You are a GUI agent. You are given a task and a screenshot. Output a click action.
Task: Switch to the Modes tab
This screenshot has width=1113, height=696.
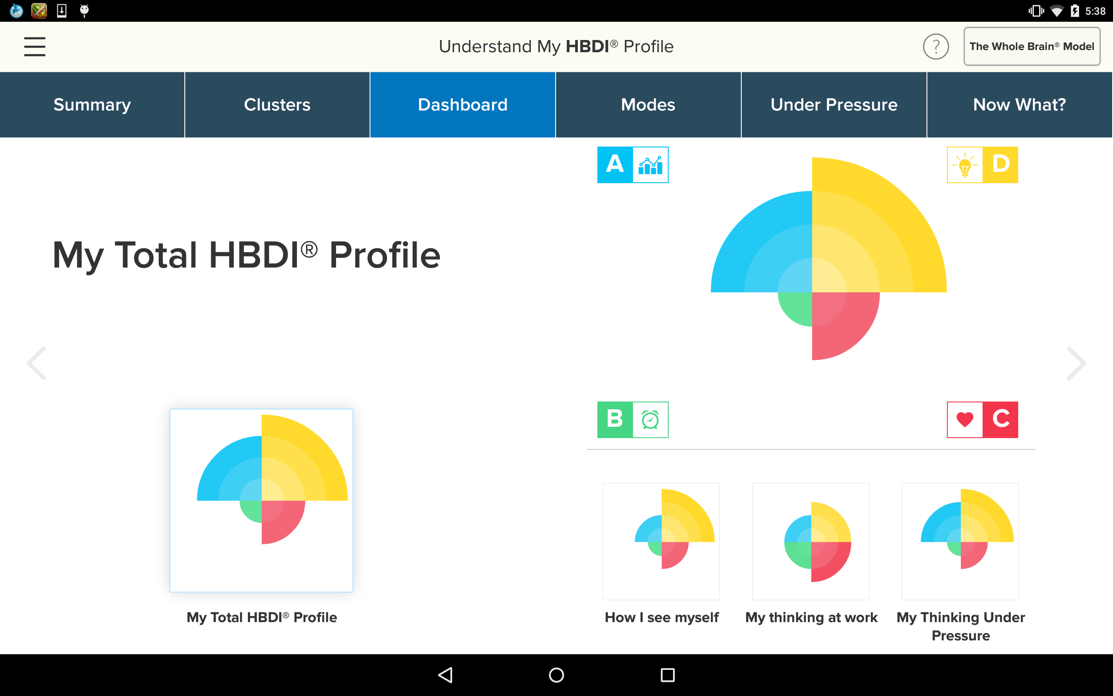pos(648,105)
